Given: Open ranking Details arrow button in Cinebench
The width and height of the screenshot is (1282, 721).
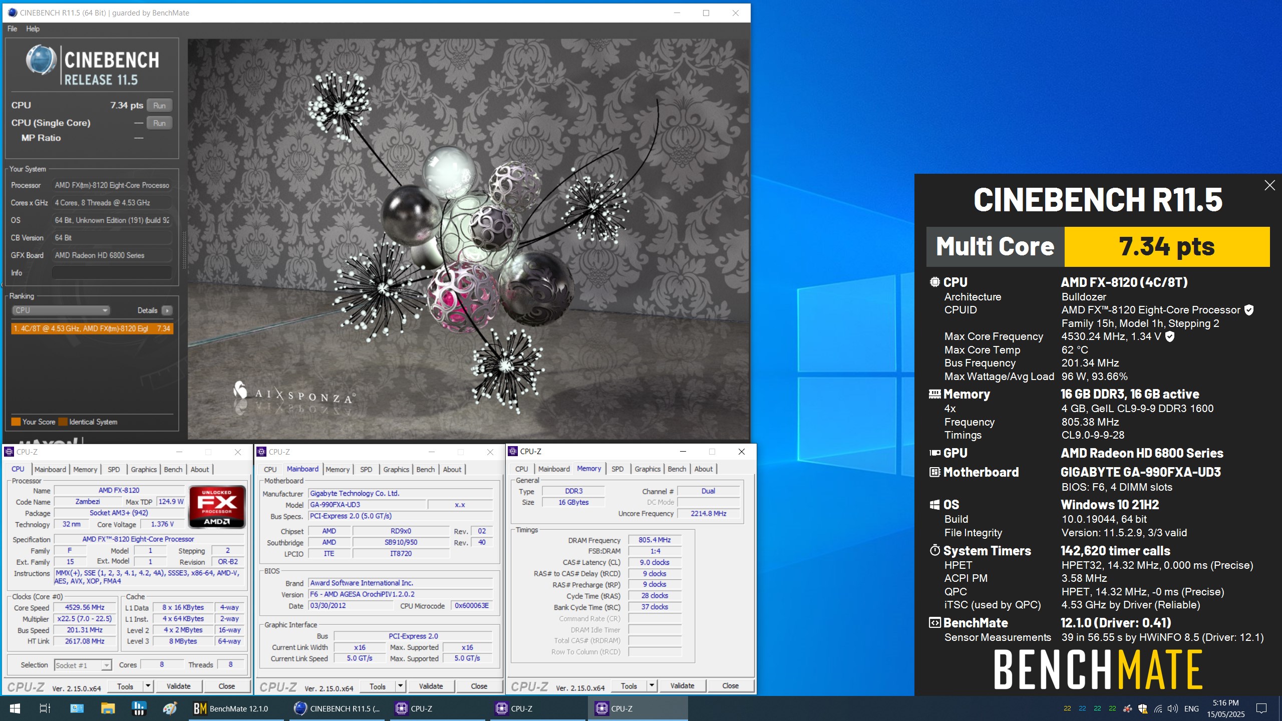Looking at the screenshot, I should tap(167, 310).
